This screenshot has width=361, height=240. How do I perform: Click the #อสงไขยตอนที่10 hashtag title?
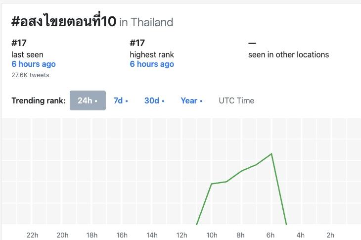pyautogui.click(x=63, y=22)
